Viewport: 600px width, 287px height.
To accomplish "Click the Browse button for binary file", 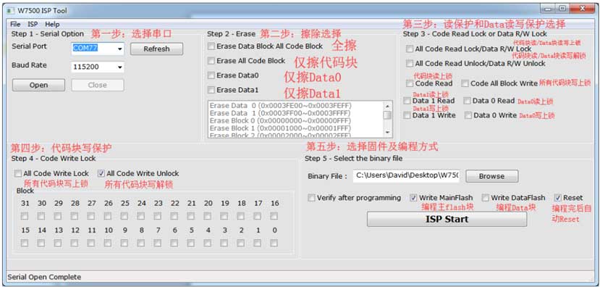I will pyautogui.click(x=491, y=176).
